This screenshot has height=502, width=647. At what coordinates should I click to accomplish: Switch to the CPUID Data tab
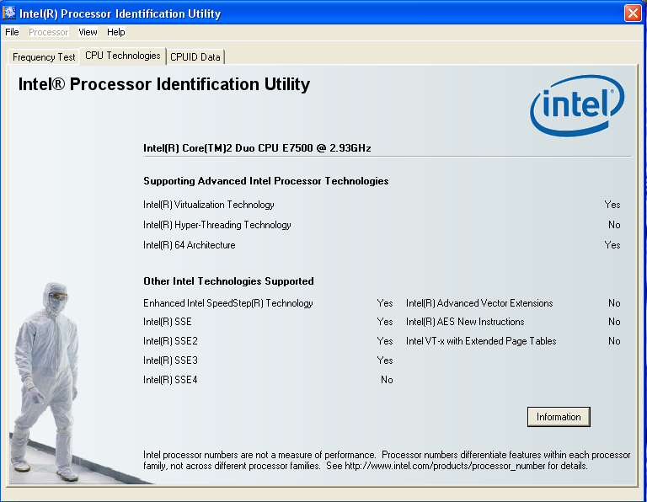[x=195, y=57]
